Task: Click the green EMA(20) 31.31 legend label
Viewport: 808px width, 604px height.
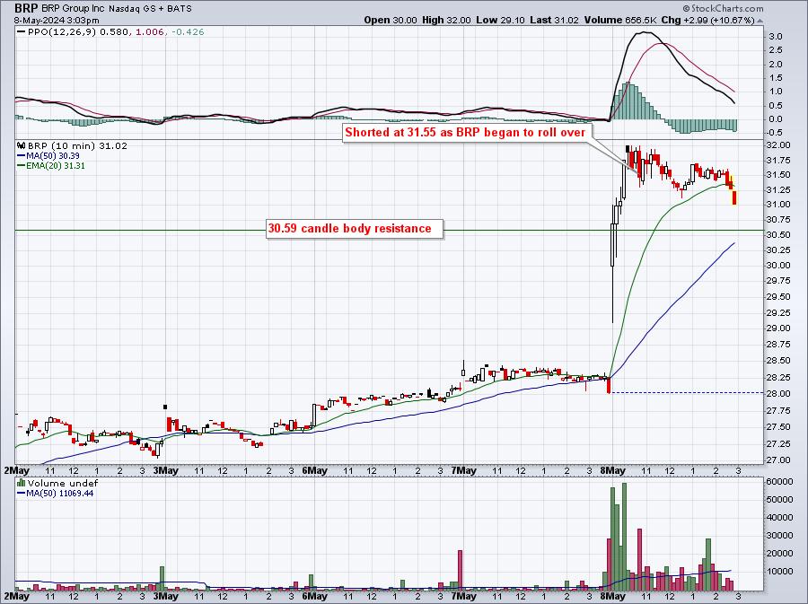Action: click(51, 166)
